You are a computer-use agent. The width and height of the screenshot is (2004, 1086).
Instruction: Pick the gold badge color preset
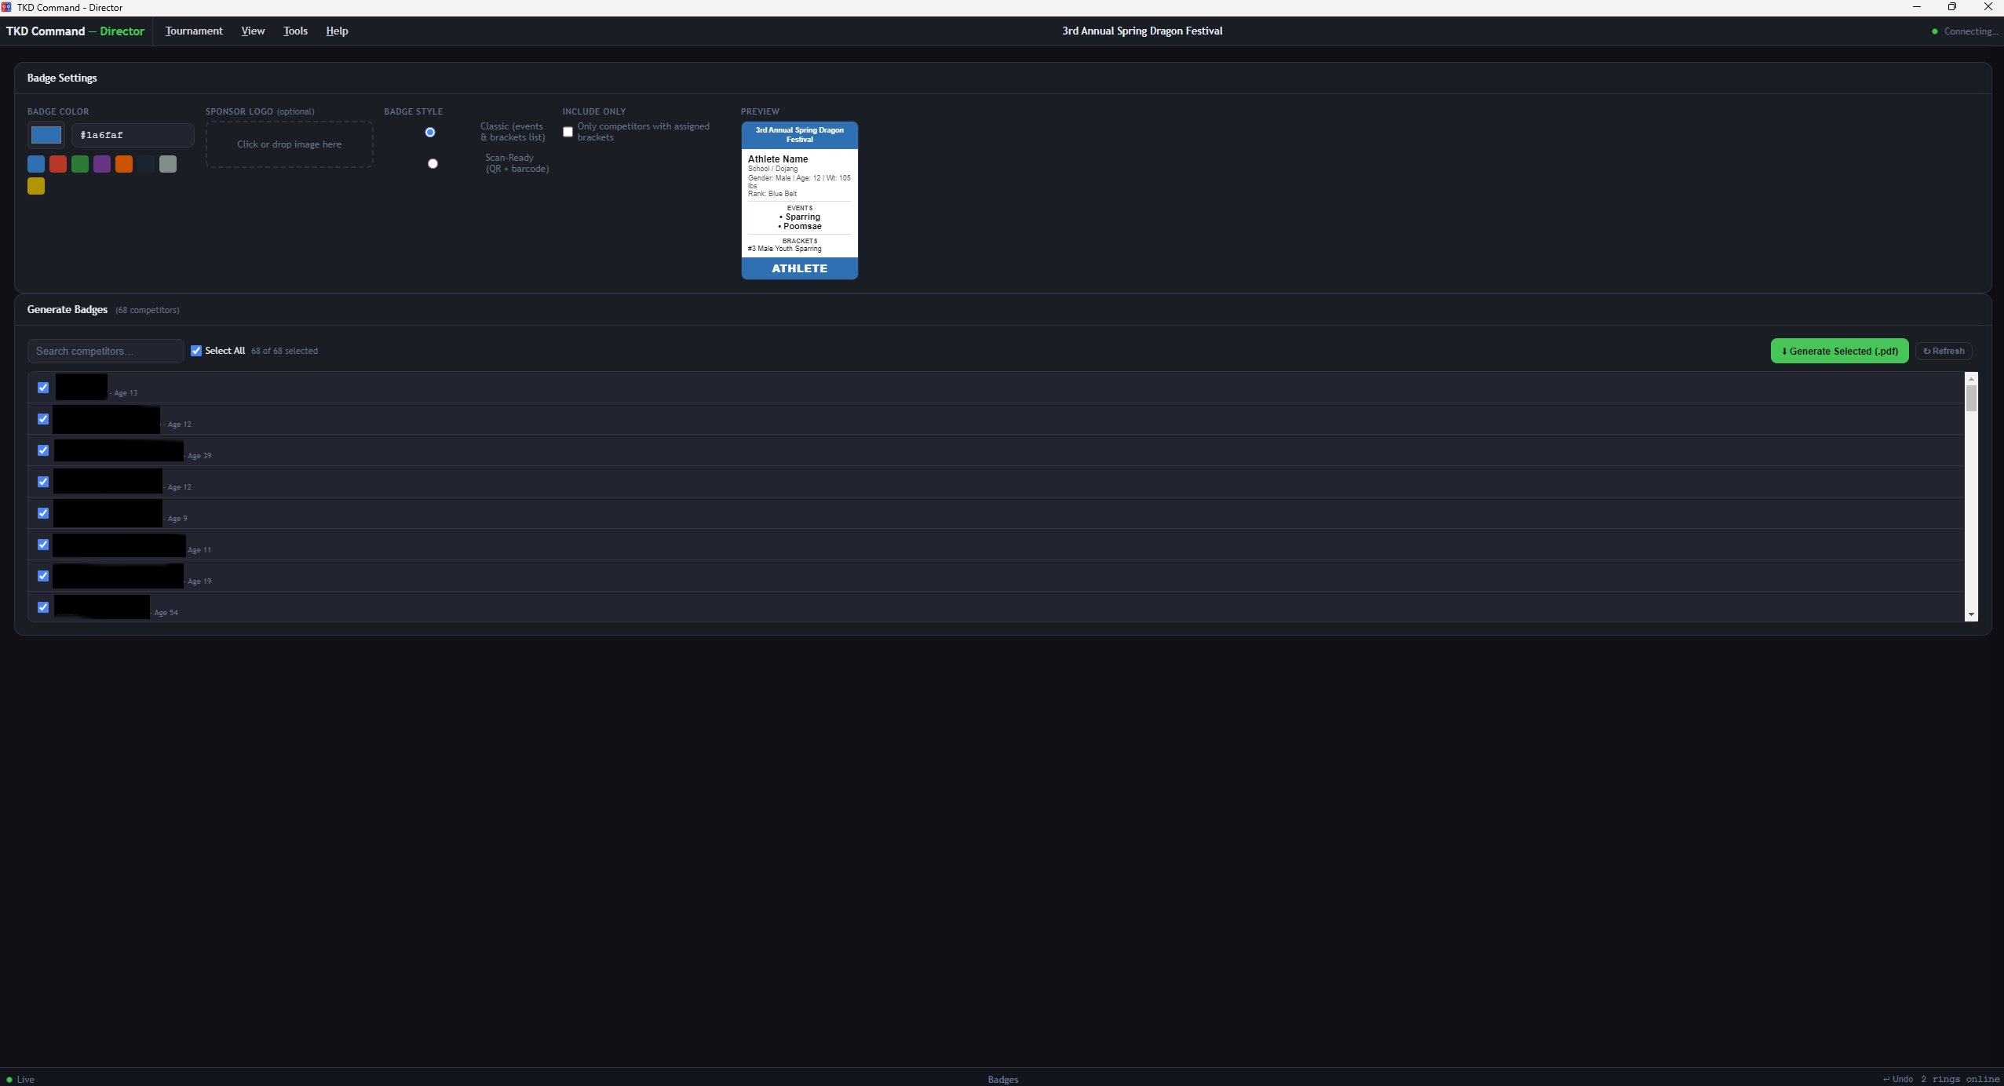tap(36, 186)
